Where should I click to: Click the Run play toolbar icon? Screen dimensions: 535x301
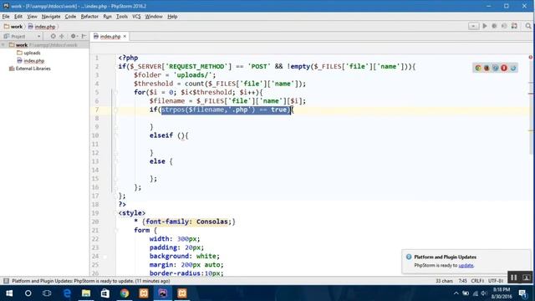coord(485,26)
